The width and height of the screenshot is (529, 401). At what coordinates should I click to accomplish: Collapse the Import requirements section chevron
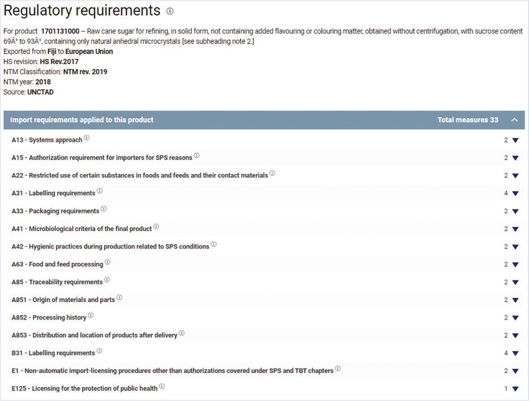coord(514,119)
